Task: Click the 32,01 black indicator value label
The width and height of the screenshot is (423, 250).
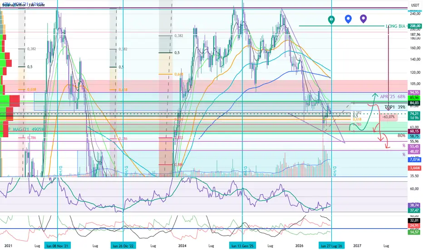Action: (415, 220)
